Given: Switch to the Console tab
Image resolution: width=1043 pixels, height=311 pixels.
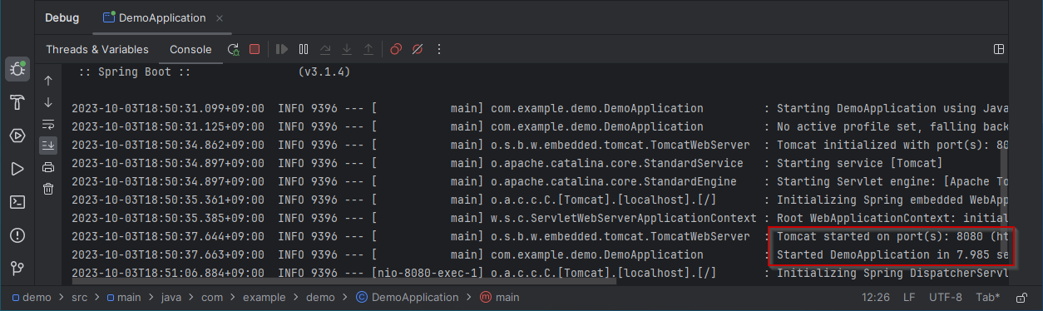Looking at the screenshot, I should click(x=190, y=50).
